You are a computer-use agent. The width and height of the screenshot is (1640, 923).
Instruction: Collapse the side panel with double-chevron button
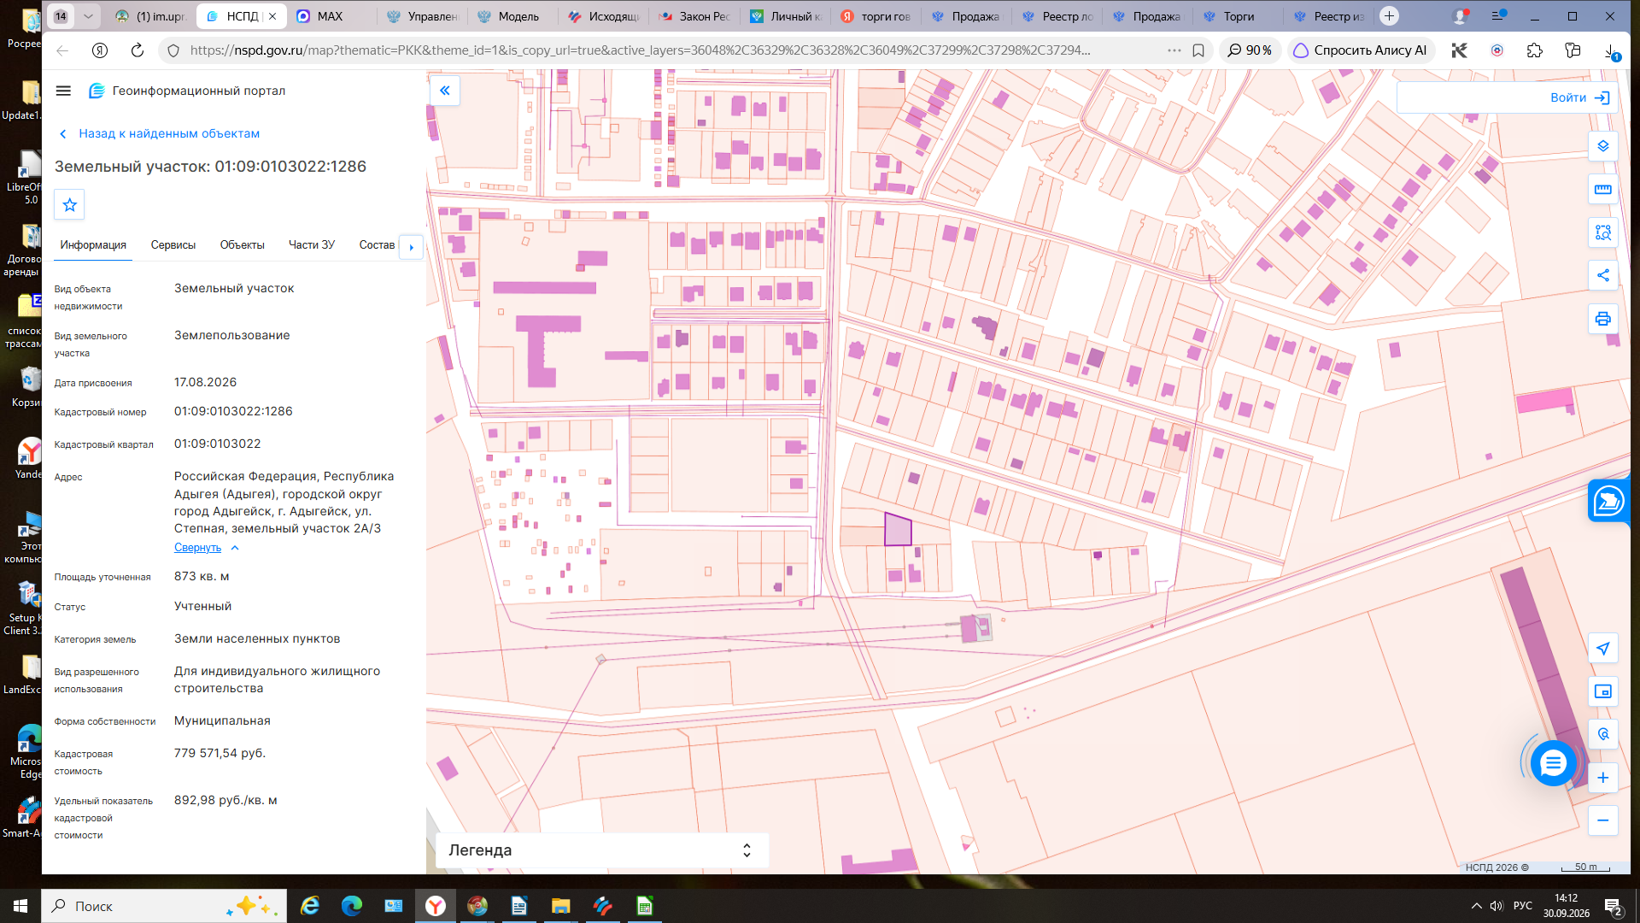click(445, 91)
